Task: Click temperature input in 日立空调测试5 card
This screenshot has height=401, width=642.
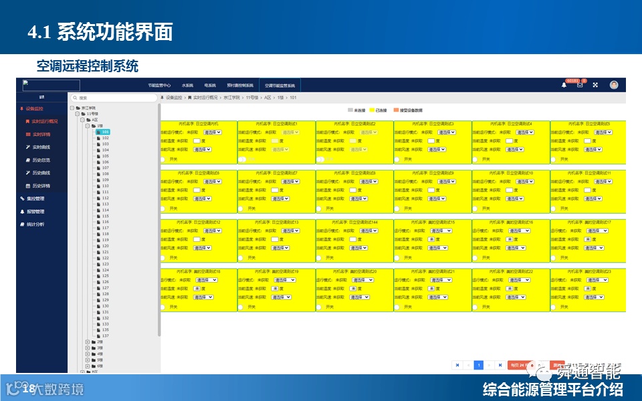Action: point(587,141)
